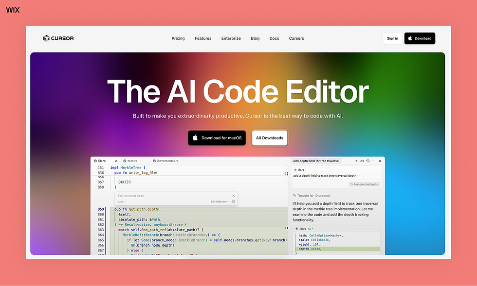Click the 'add a depth field' prompt text
Screen dimensions: 477x286
325,176
